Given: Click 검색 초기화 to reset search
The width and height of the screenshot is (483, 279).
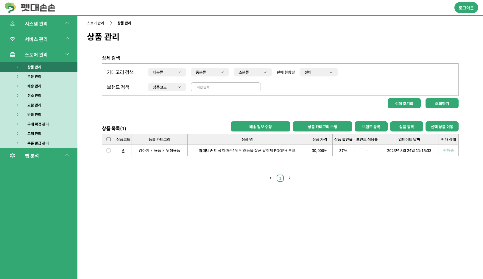Looking at the screenshot, I should pos(404,103).
